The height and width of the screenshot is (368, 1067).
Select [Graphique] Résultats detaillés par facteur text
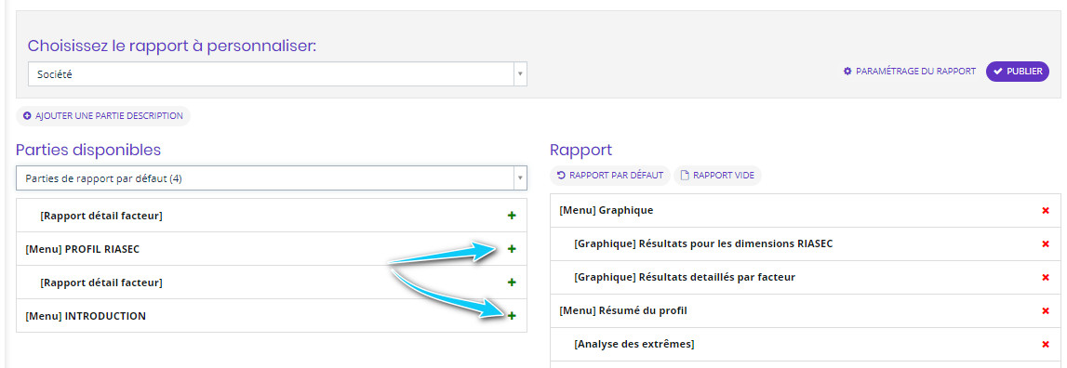685,278
